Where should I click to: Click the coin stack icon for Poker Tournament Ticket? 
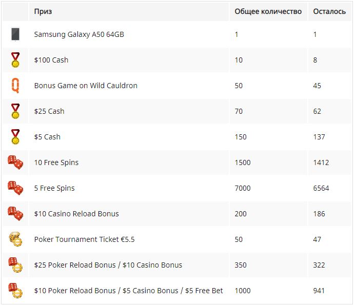tap(15, 239)
